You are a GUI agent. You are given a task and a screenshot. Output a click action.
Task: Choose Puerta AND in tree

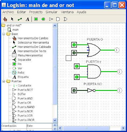coord(25,98)
